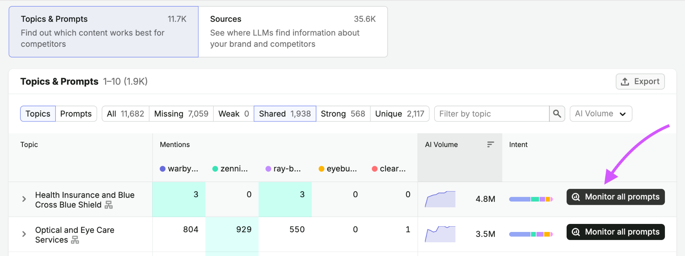
Task: Click the subtopics icon beside Optical and Eye Care Services
Action: coord(75,240)
